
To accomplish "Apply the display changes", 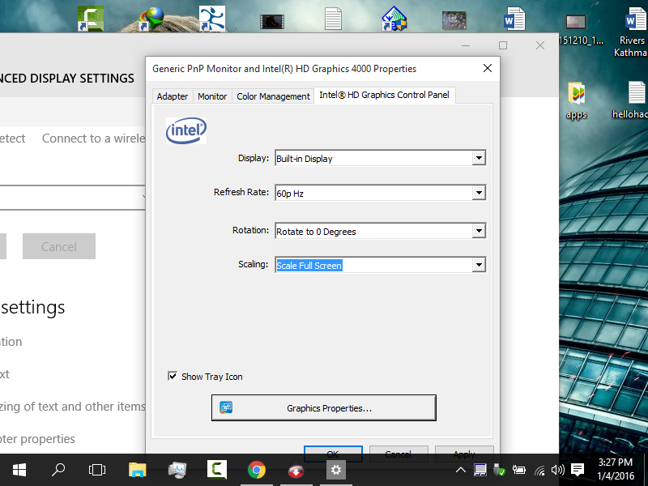I will point(464,454).
